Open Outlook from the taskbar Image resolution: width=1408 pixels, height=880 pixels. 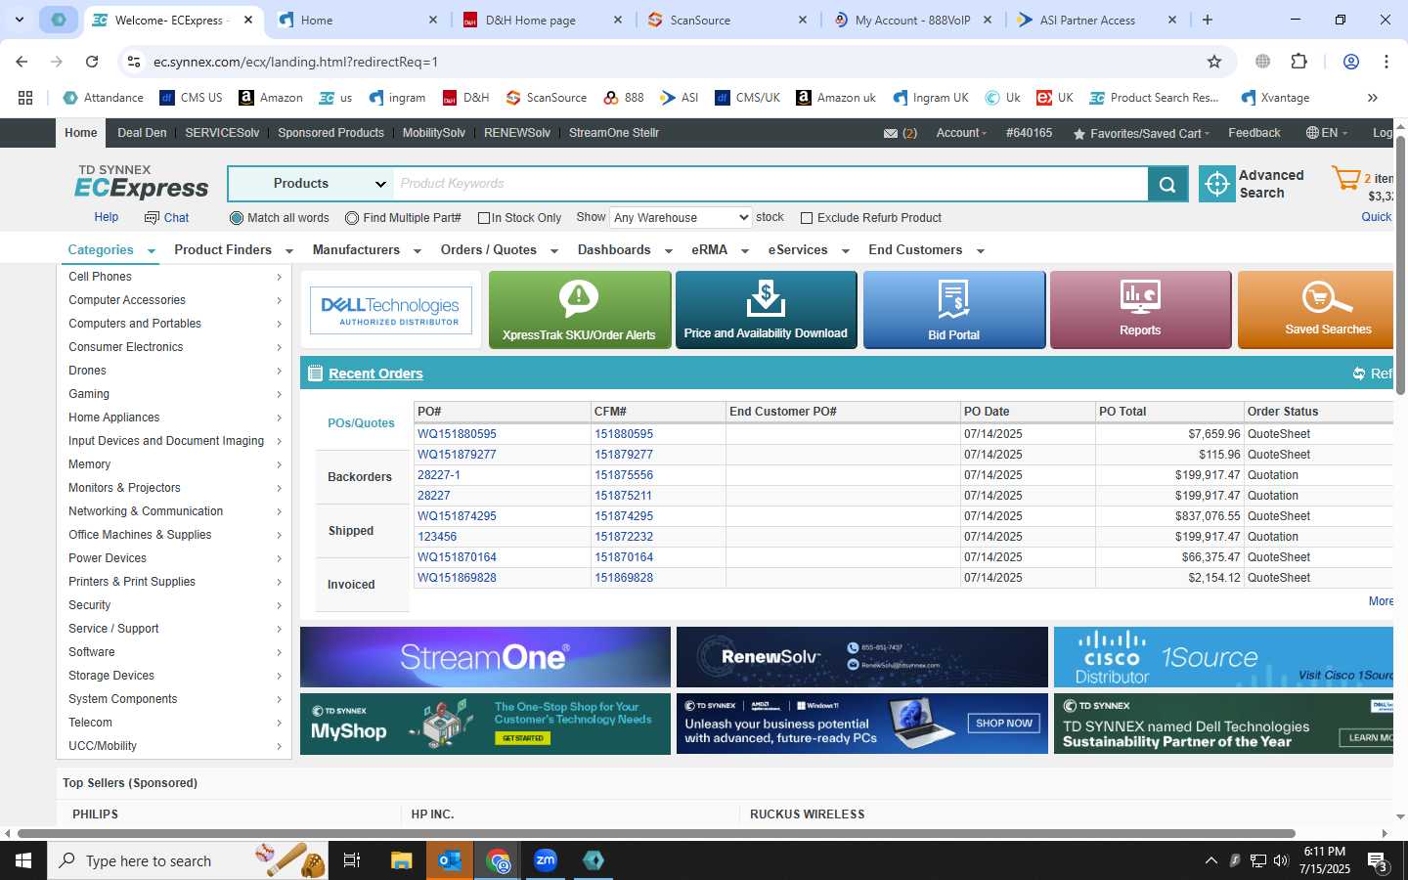click(x=450, y=860)
